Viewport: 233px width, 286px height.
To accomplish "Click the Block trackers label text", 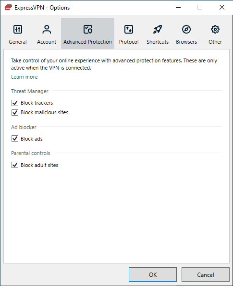I will [x=37, y=103].
